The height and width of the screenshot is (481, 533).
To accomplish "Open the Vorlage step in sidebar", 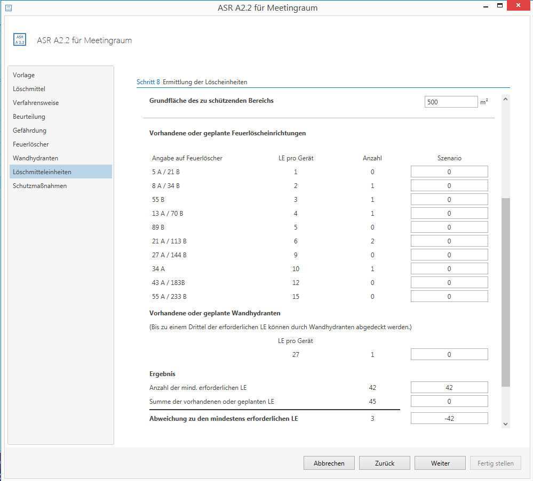I will (x=24, y=75).
